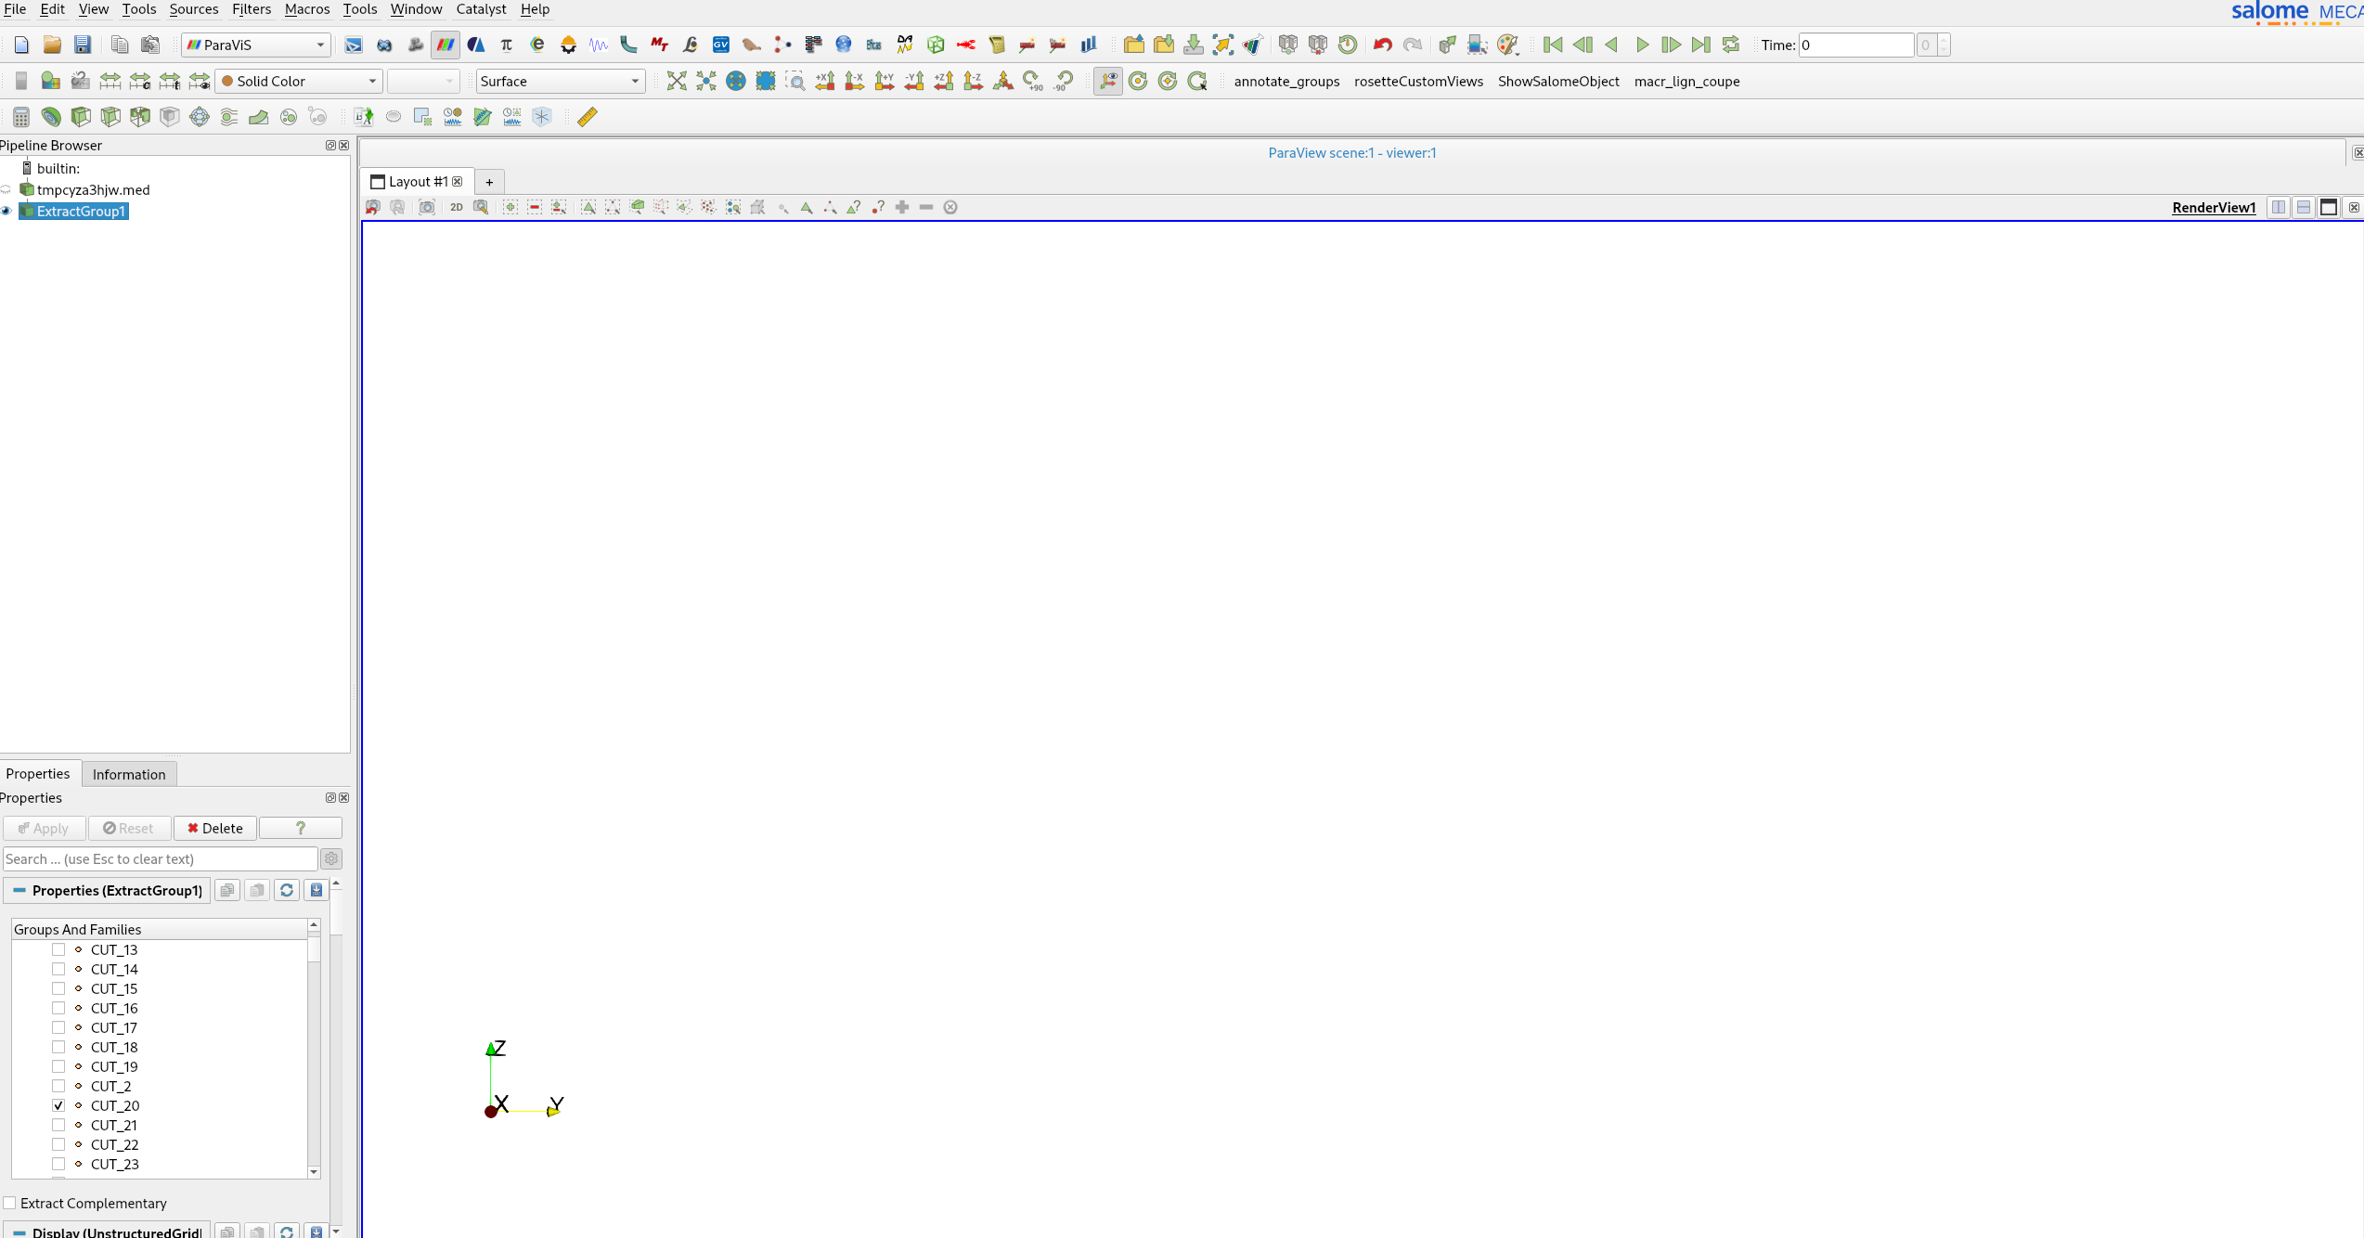This screenshot has height=1238, width=2364.
Task: Set view direction to -Y
Action: [914, 81]
